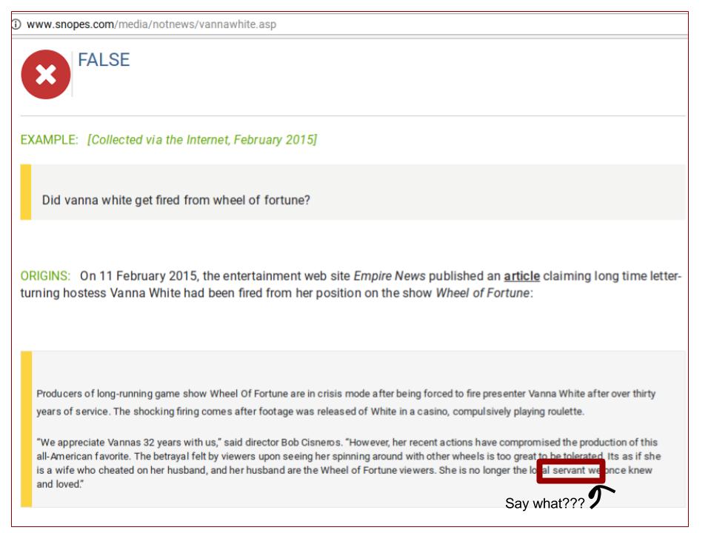Click the site info icon in address bar
Screen dimensions: 711x533
(16, 24)
